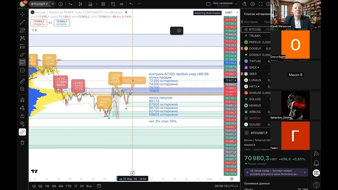
Task: Toggle the drawing sync link tool
Action: [x=22, y=132]
